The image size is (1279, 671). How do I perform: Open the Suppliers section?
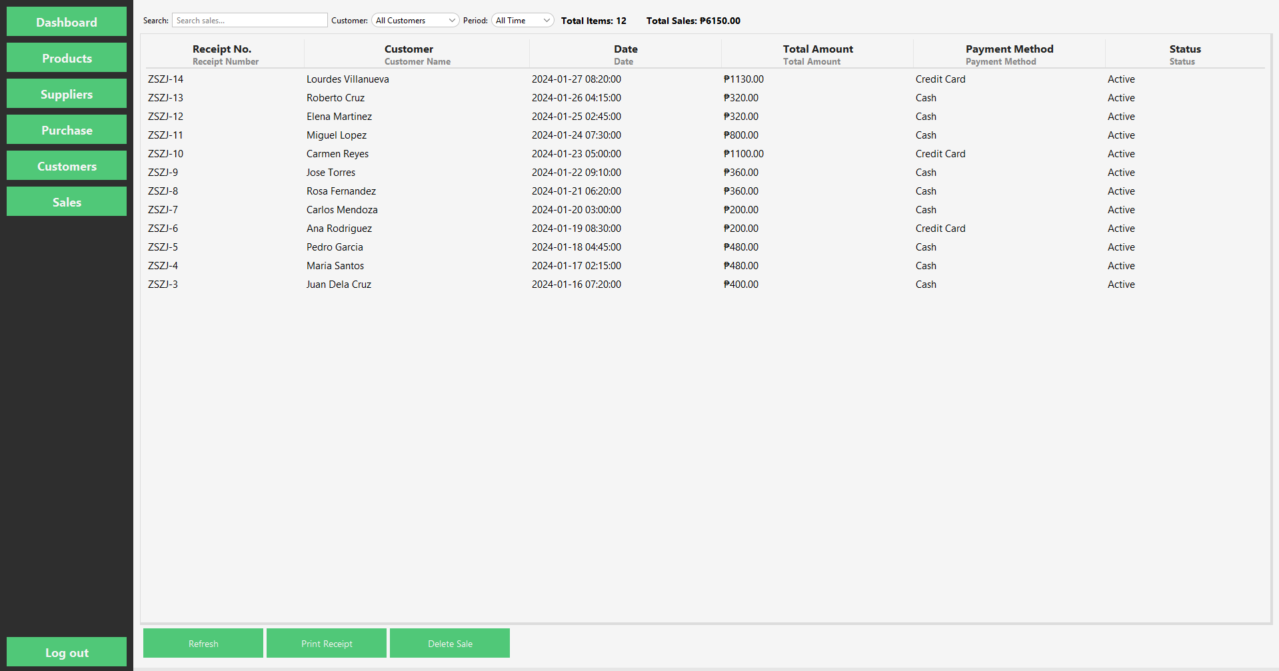coord(67,94)
